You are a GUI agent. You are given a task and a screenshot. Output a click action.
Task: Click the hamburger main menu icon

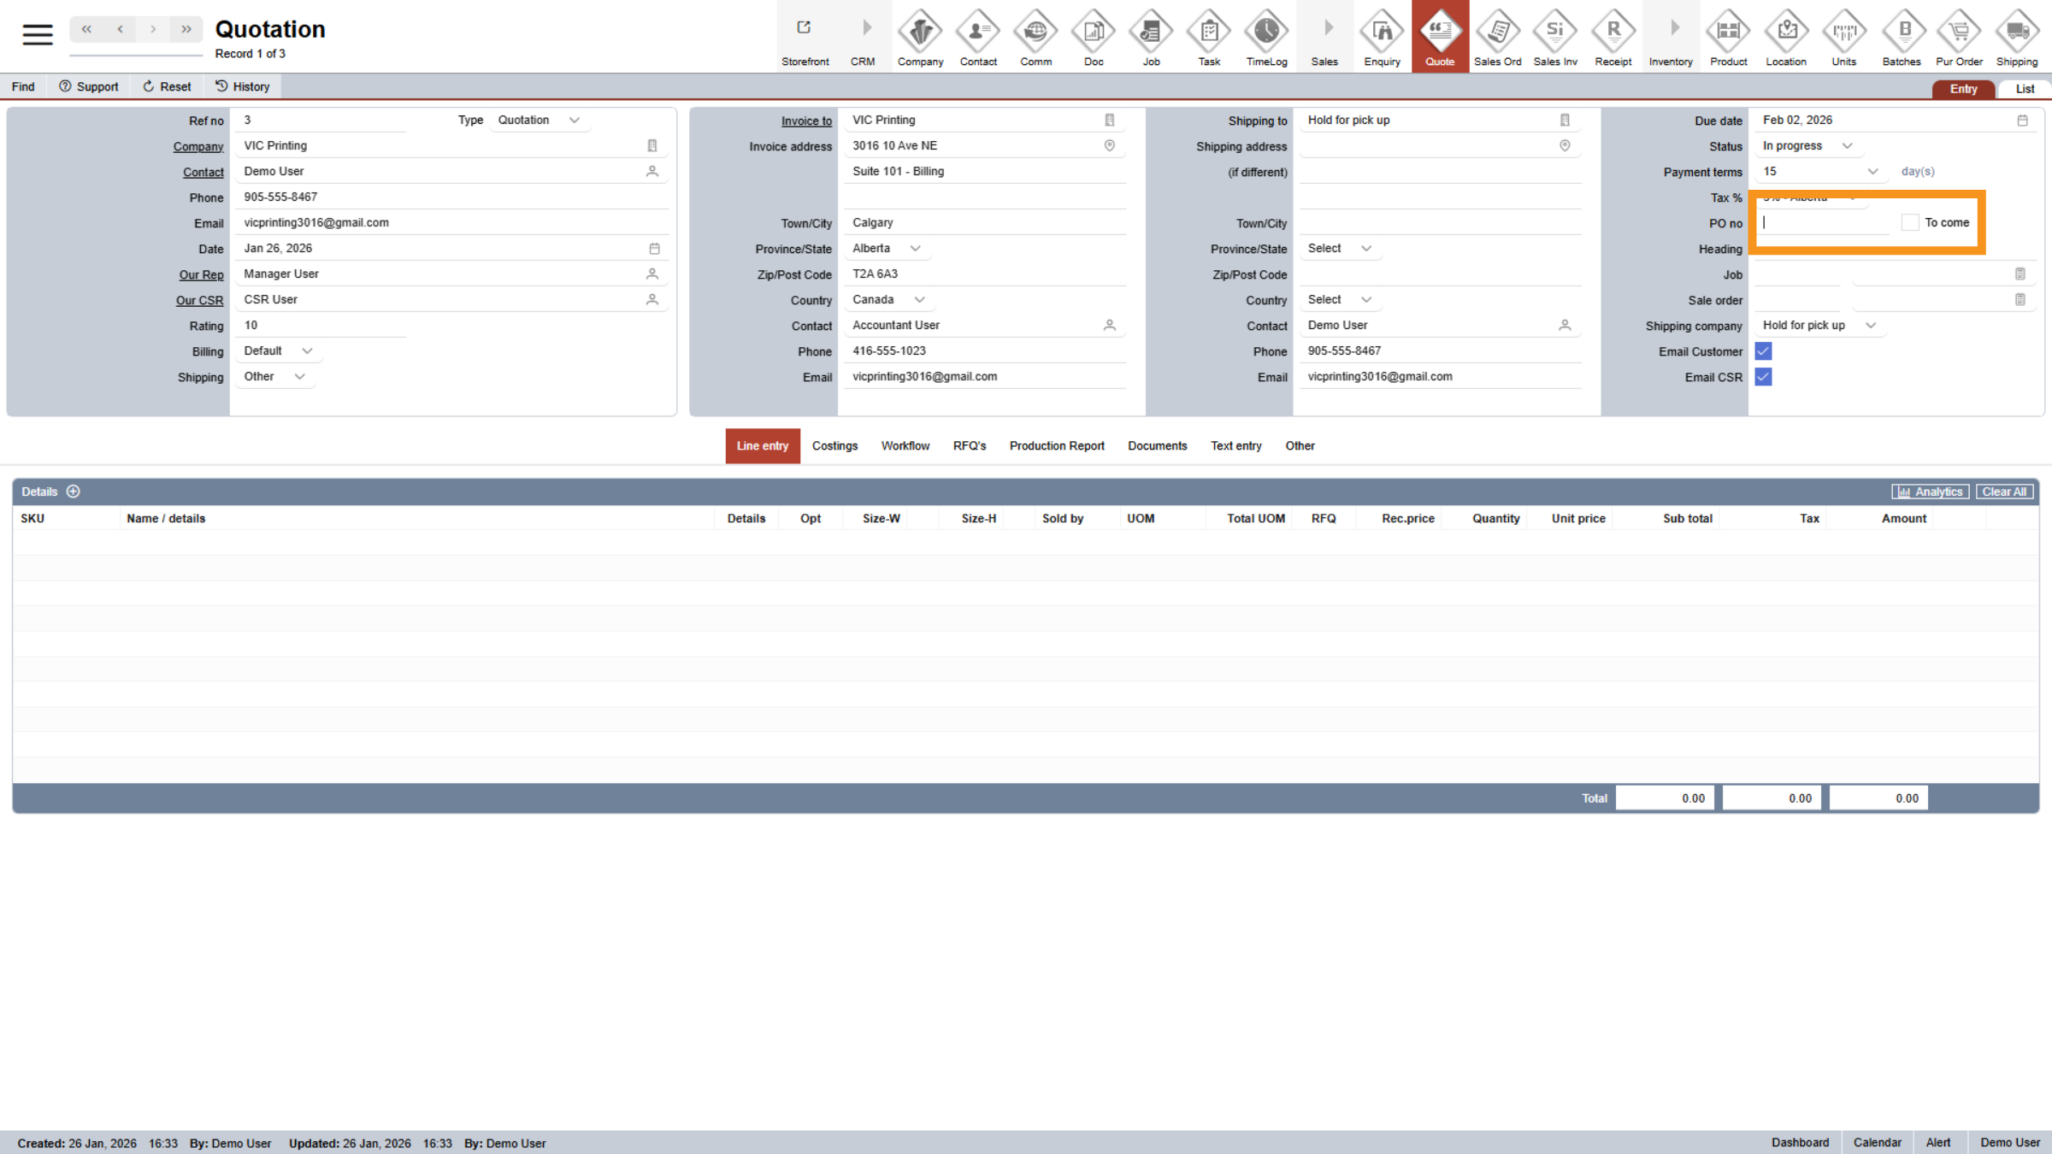(38, 34)
